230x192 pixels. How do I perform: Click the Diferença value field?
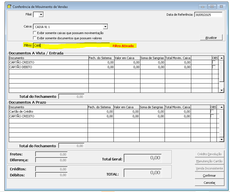tap(51, 160)
